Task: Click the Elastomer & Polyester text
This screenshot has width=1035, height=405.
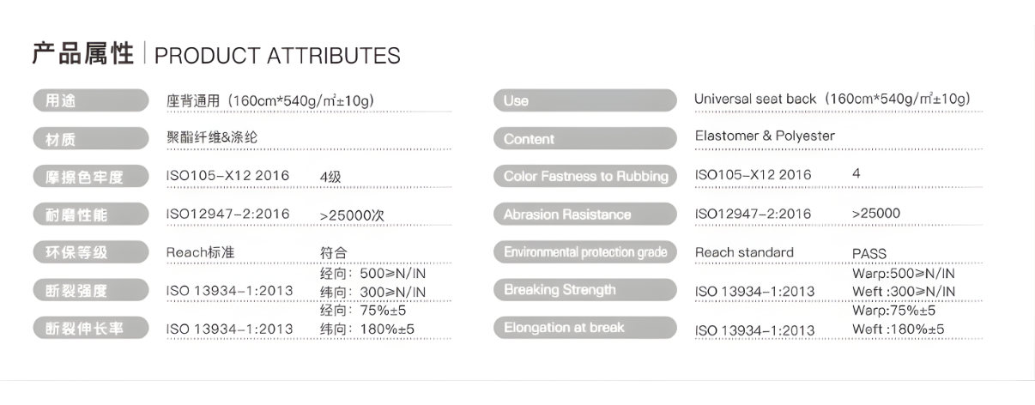Action: point(764,136)
